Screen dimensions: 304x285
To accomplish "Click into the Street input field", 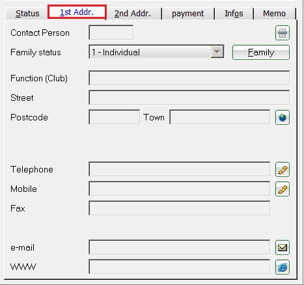I will (x=189, y=98).
